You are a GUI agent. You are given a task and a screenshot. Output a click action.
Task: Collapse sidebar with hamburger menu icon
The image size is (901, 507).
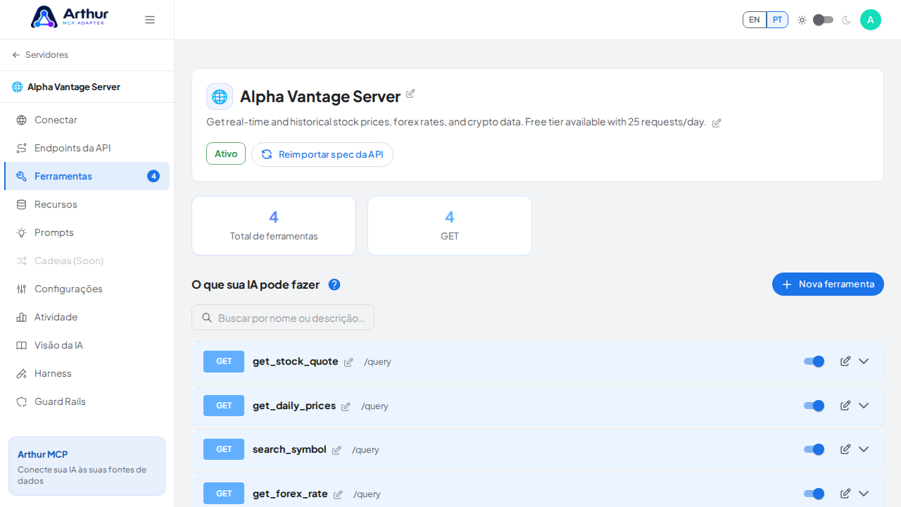click(x=150, y=20)
